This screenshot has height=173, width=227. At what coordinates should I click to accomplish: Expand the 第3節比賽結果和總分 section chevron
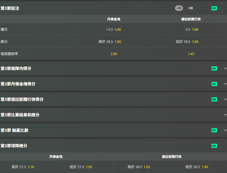point(225,115)
